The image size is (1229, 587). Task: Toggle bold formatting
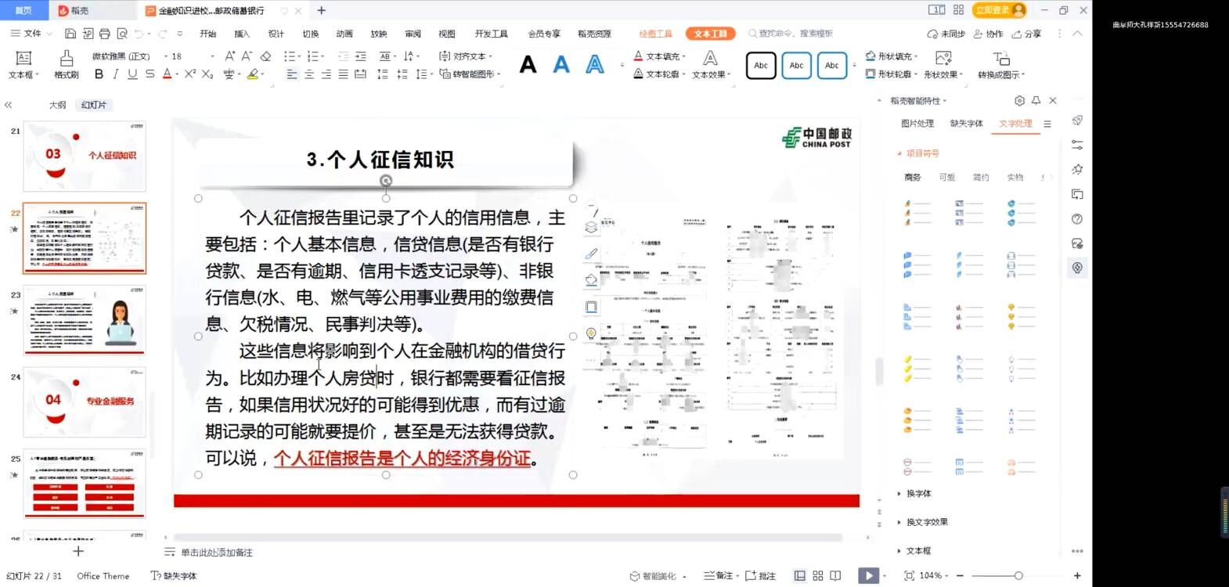[x=99, y=74]
